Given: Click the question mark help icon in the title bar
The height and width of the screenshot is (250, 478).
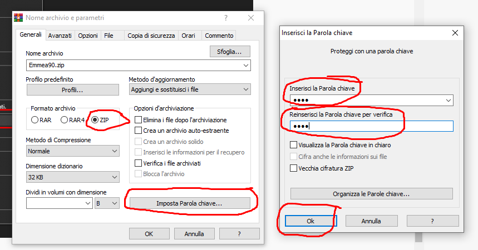Looking at the screenshot, I should 226,18.
